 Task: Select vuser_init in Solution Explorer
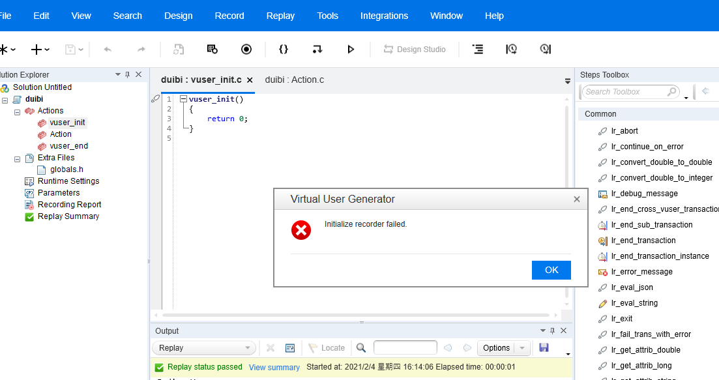pos(67,123)
